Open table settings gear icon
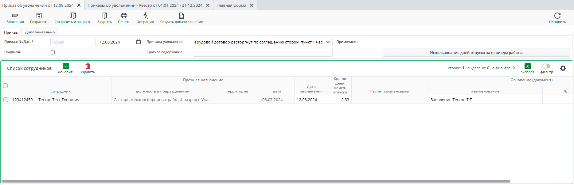This screenshot has width=574, height=185. coord(563,68)
